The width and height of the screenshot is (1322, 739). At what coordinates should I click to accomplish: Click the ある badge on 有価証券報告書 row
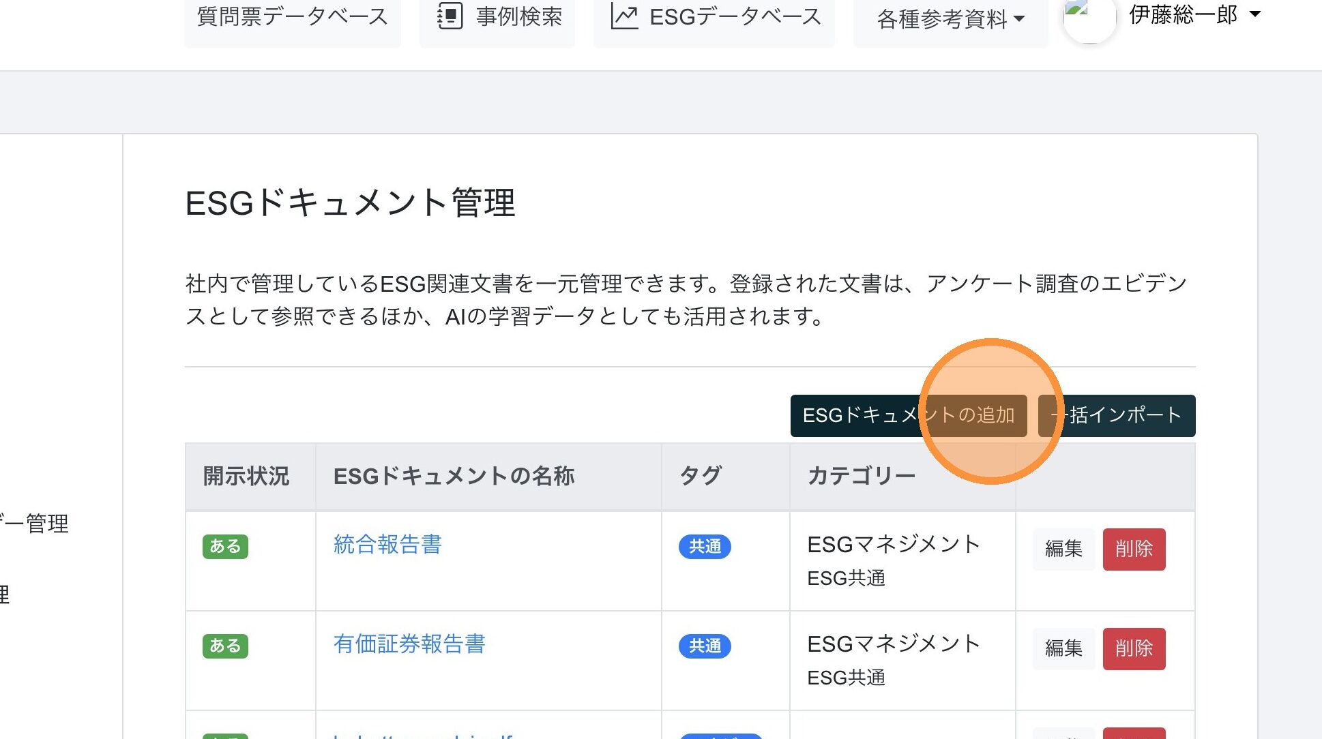pos(225,646)
